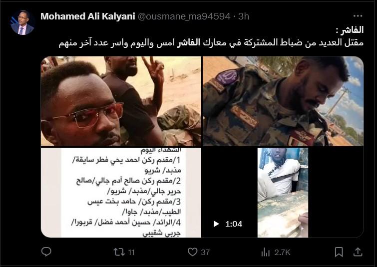Click the Mohamed Ali Kalyani display name
The height and width of the screenshot is (267, 377).
88,16
